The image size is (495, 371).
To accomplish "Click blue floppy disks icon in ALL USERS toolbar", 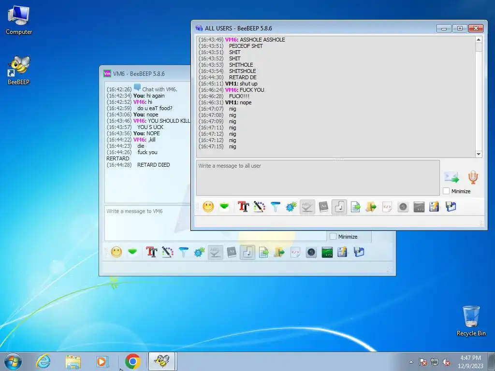I will 451,207.
